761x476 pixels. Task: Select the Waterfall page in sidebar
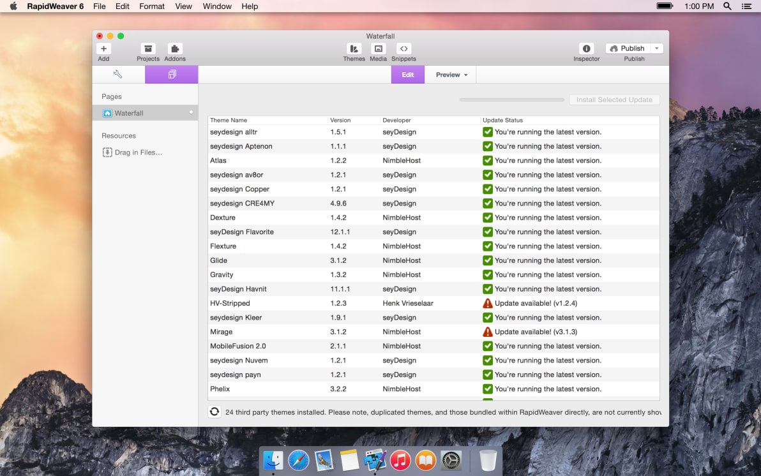(x=145, y=113)
